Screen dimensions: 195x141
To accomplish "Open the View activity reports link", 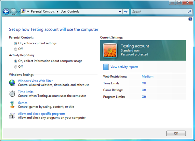I will click(124, 67).
